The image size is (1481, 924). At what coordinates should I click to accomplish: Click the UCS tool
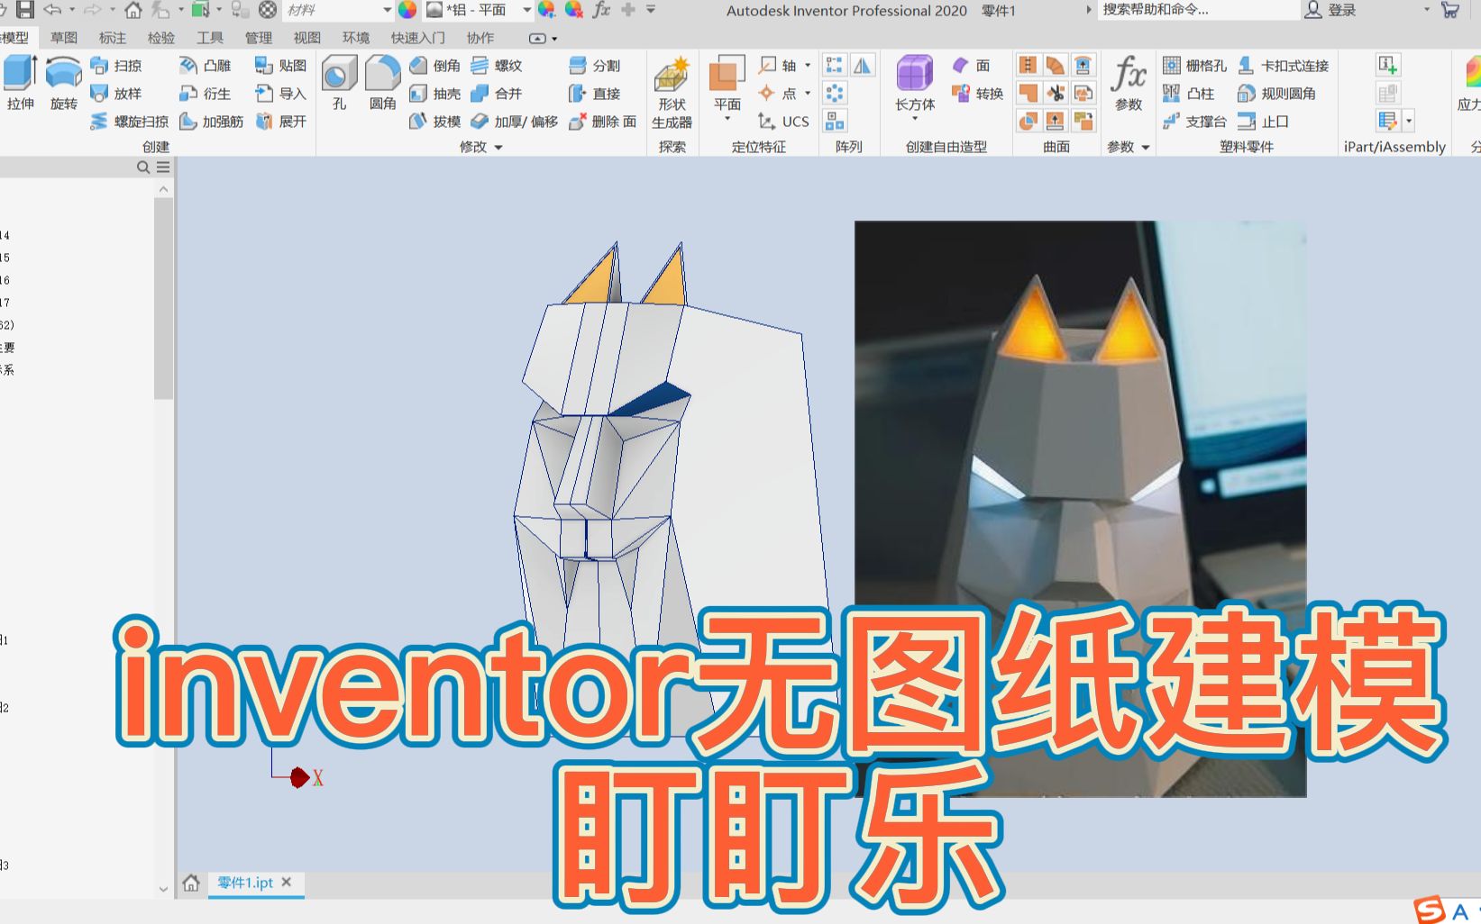pyautogui.click(x=783, y=122)
